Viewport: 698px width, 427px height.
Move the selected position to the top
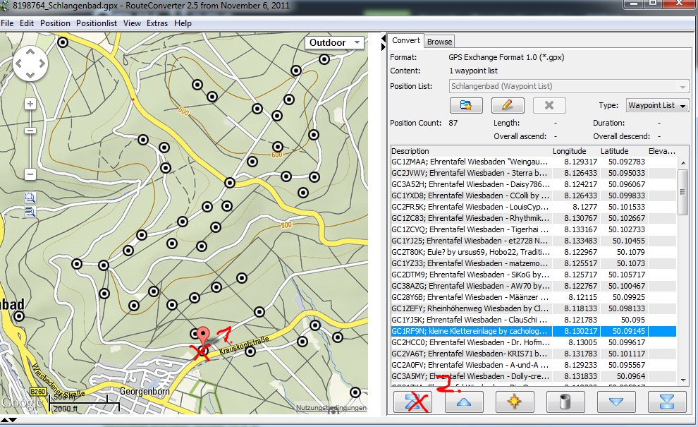point(412,402)
